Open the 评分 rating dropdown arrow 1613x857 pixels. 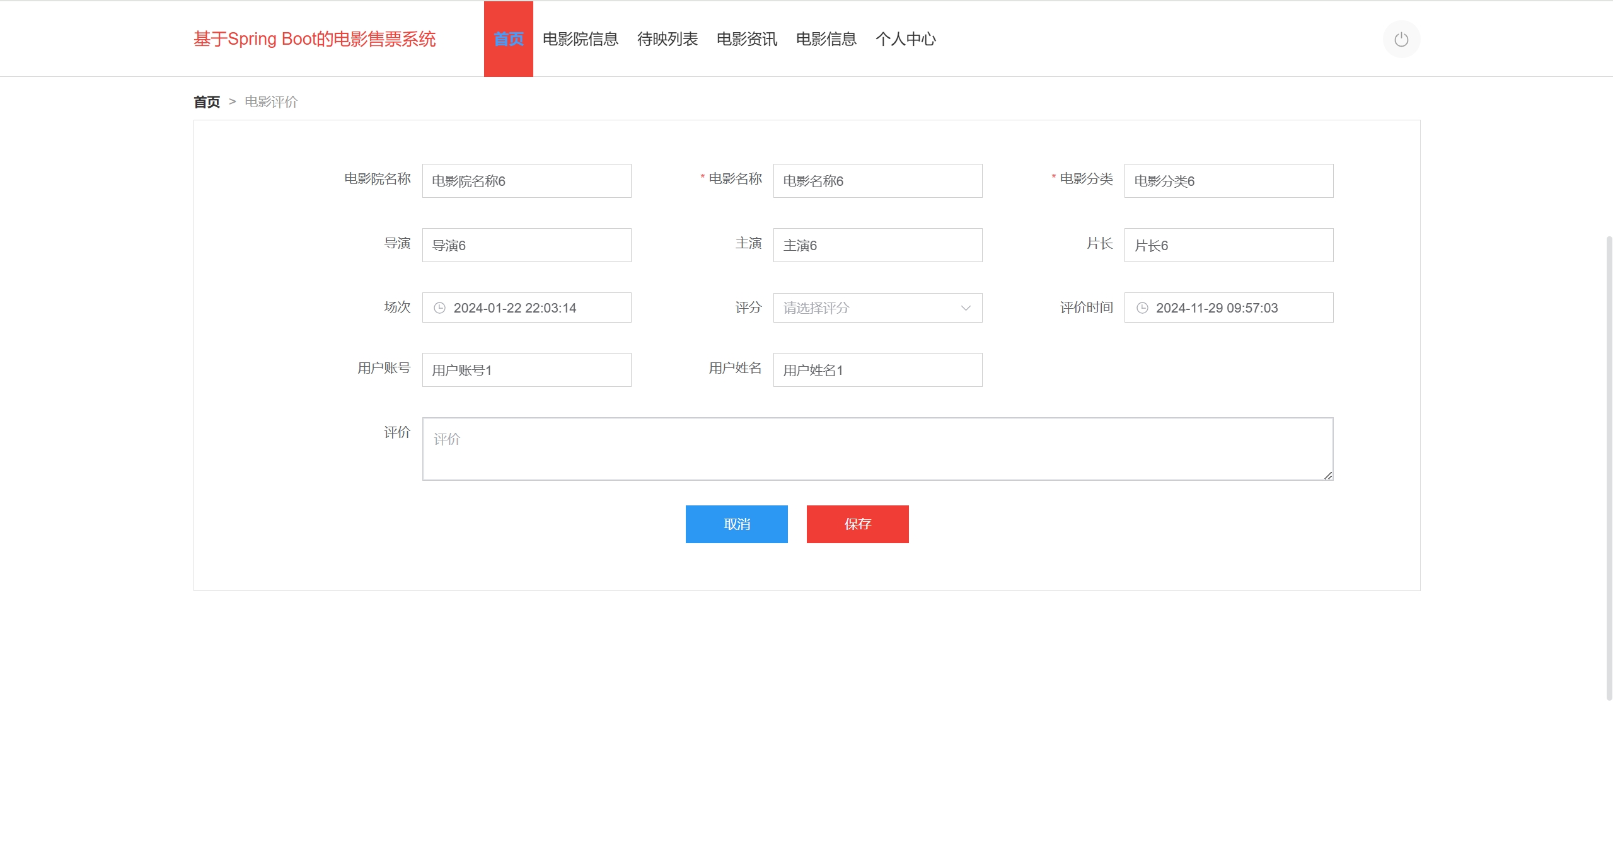tap(966, 308)
